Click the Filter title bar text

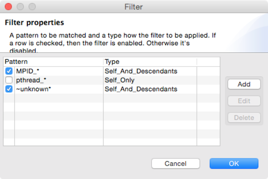[134, 7]
